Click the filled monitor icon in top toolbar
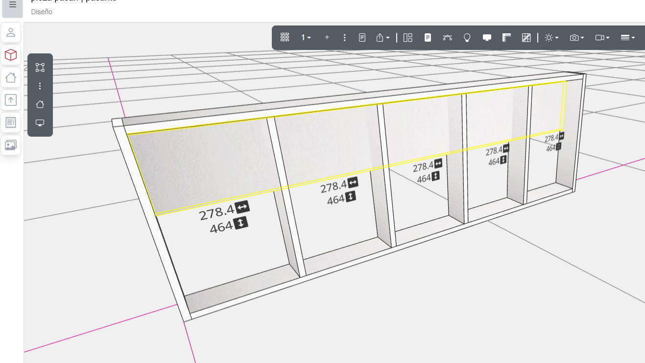The height and width of the screenshot is (363, 645). coord(487,37)
